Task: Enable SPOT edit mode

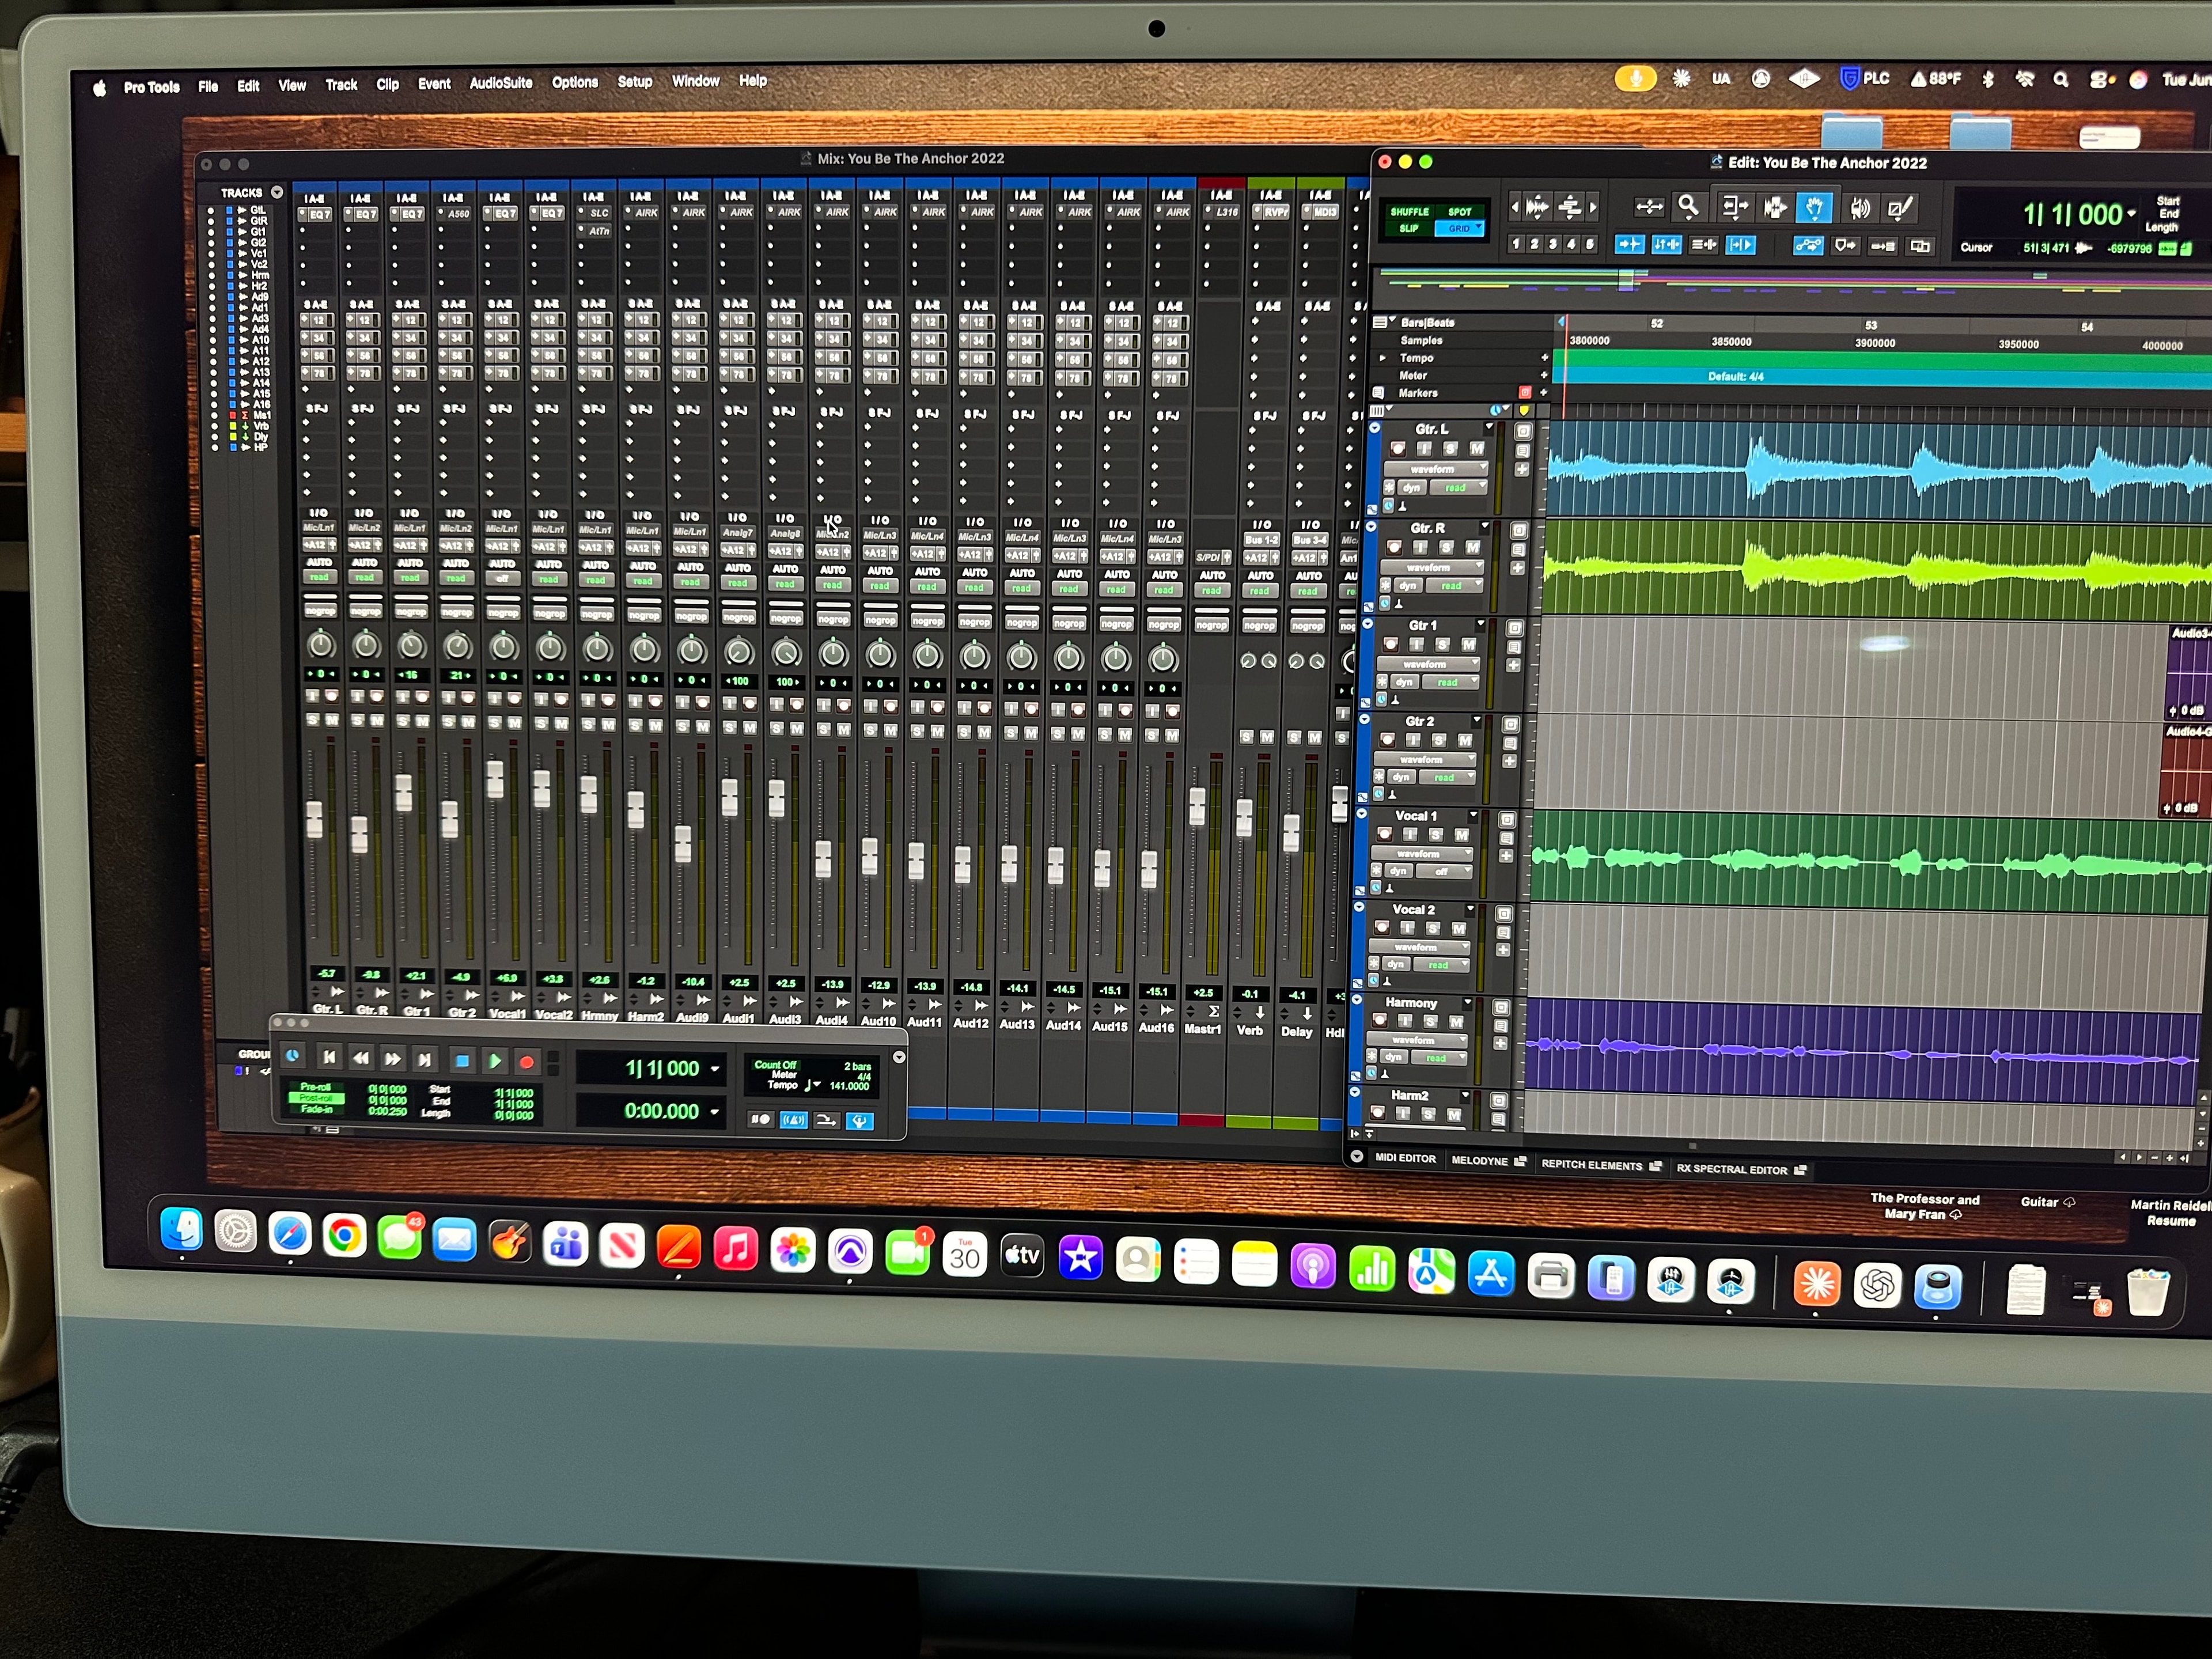Action: [x=1460, y=212]
